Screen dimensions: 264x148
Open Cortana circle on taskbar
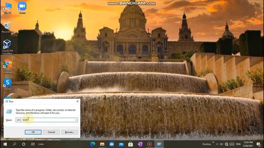click(24, 144)
